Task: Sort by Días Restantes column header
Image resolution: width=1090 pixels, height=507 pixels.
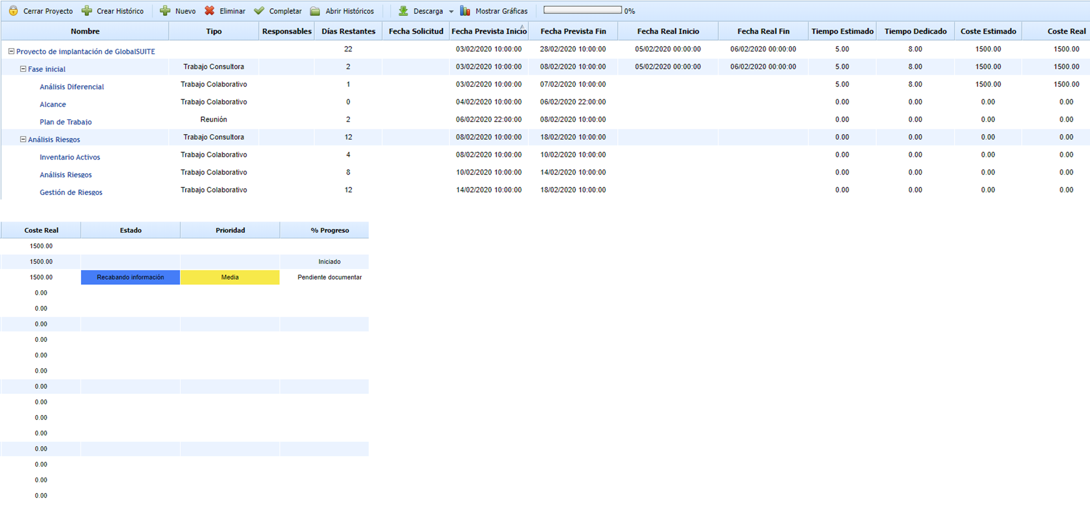Action: [348, 32]
